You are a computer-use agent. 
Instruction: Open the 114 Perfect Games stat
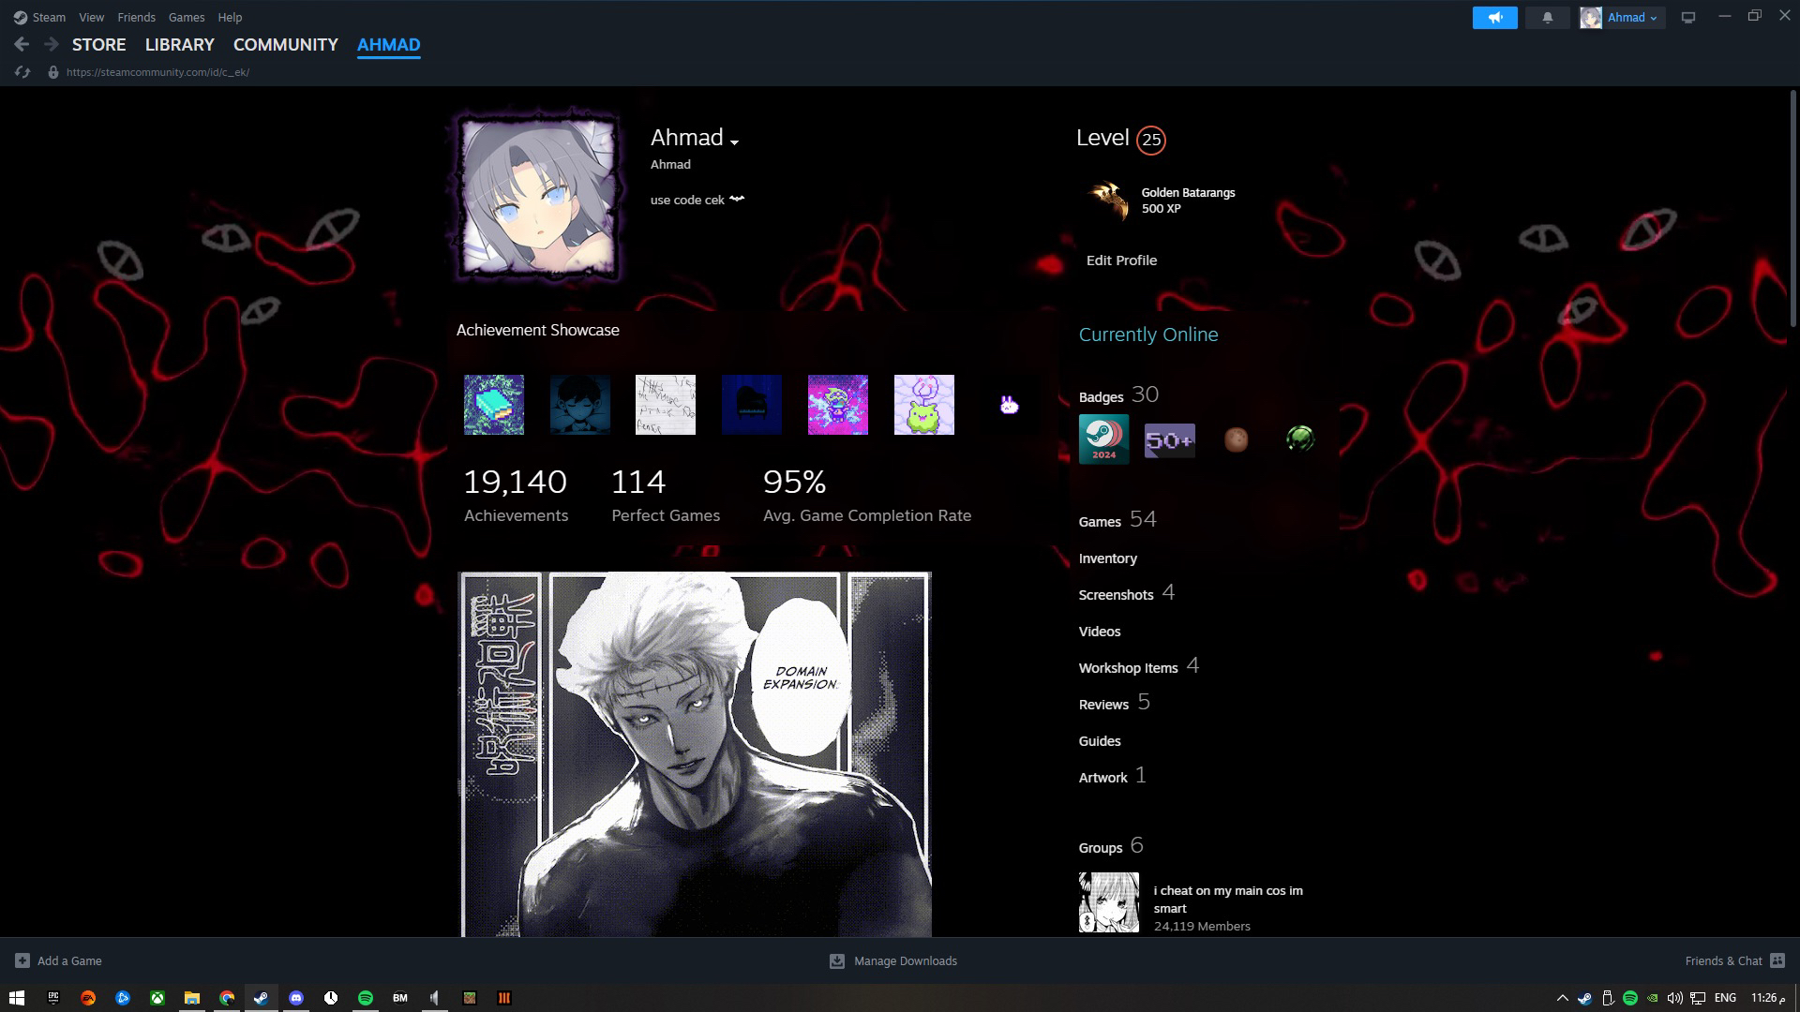point(666,496)
